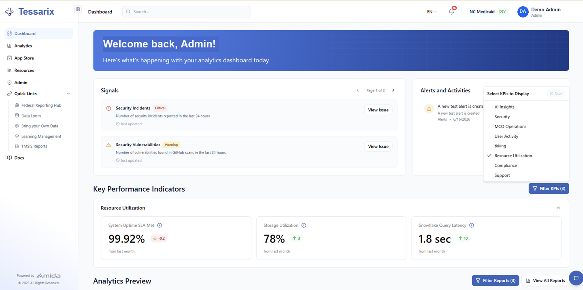Click the Resources library icon
The image size is (583, 290).
point(10,70)
